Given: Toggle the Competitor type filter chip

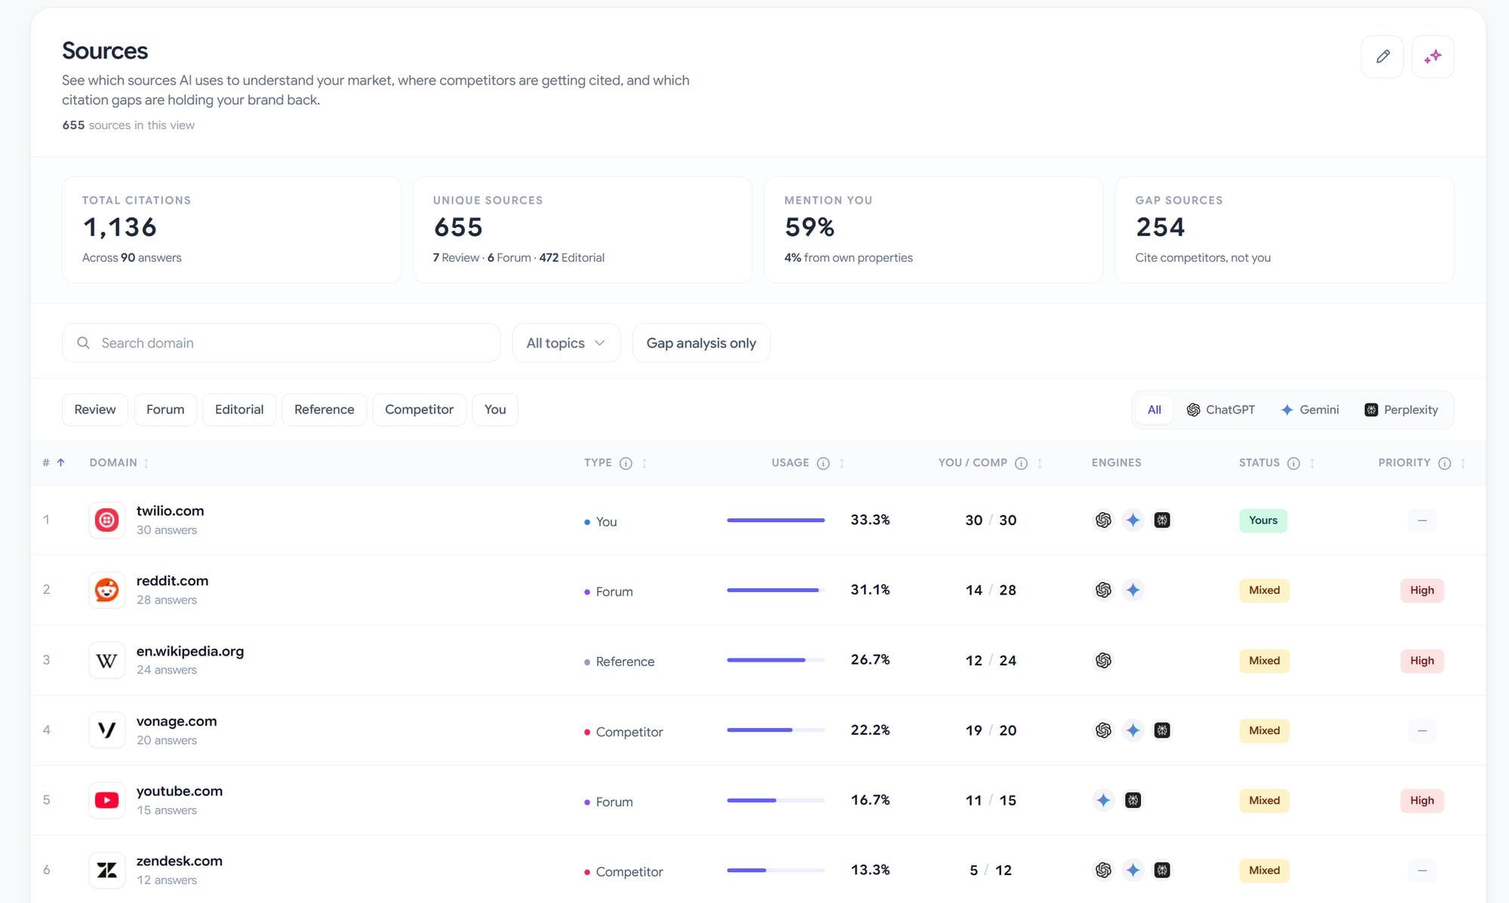Looking at the screenshot, I should [420, 410].
